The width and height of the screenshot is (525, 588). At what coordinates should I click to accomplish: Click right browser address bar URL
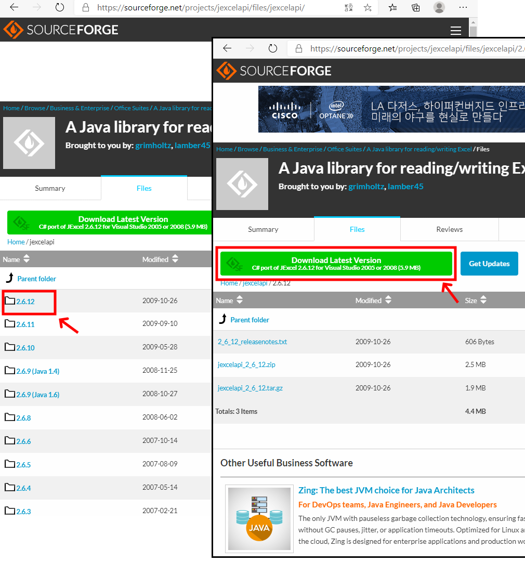[417, 48]
